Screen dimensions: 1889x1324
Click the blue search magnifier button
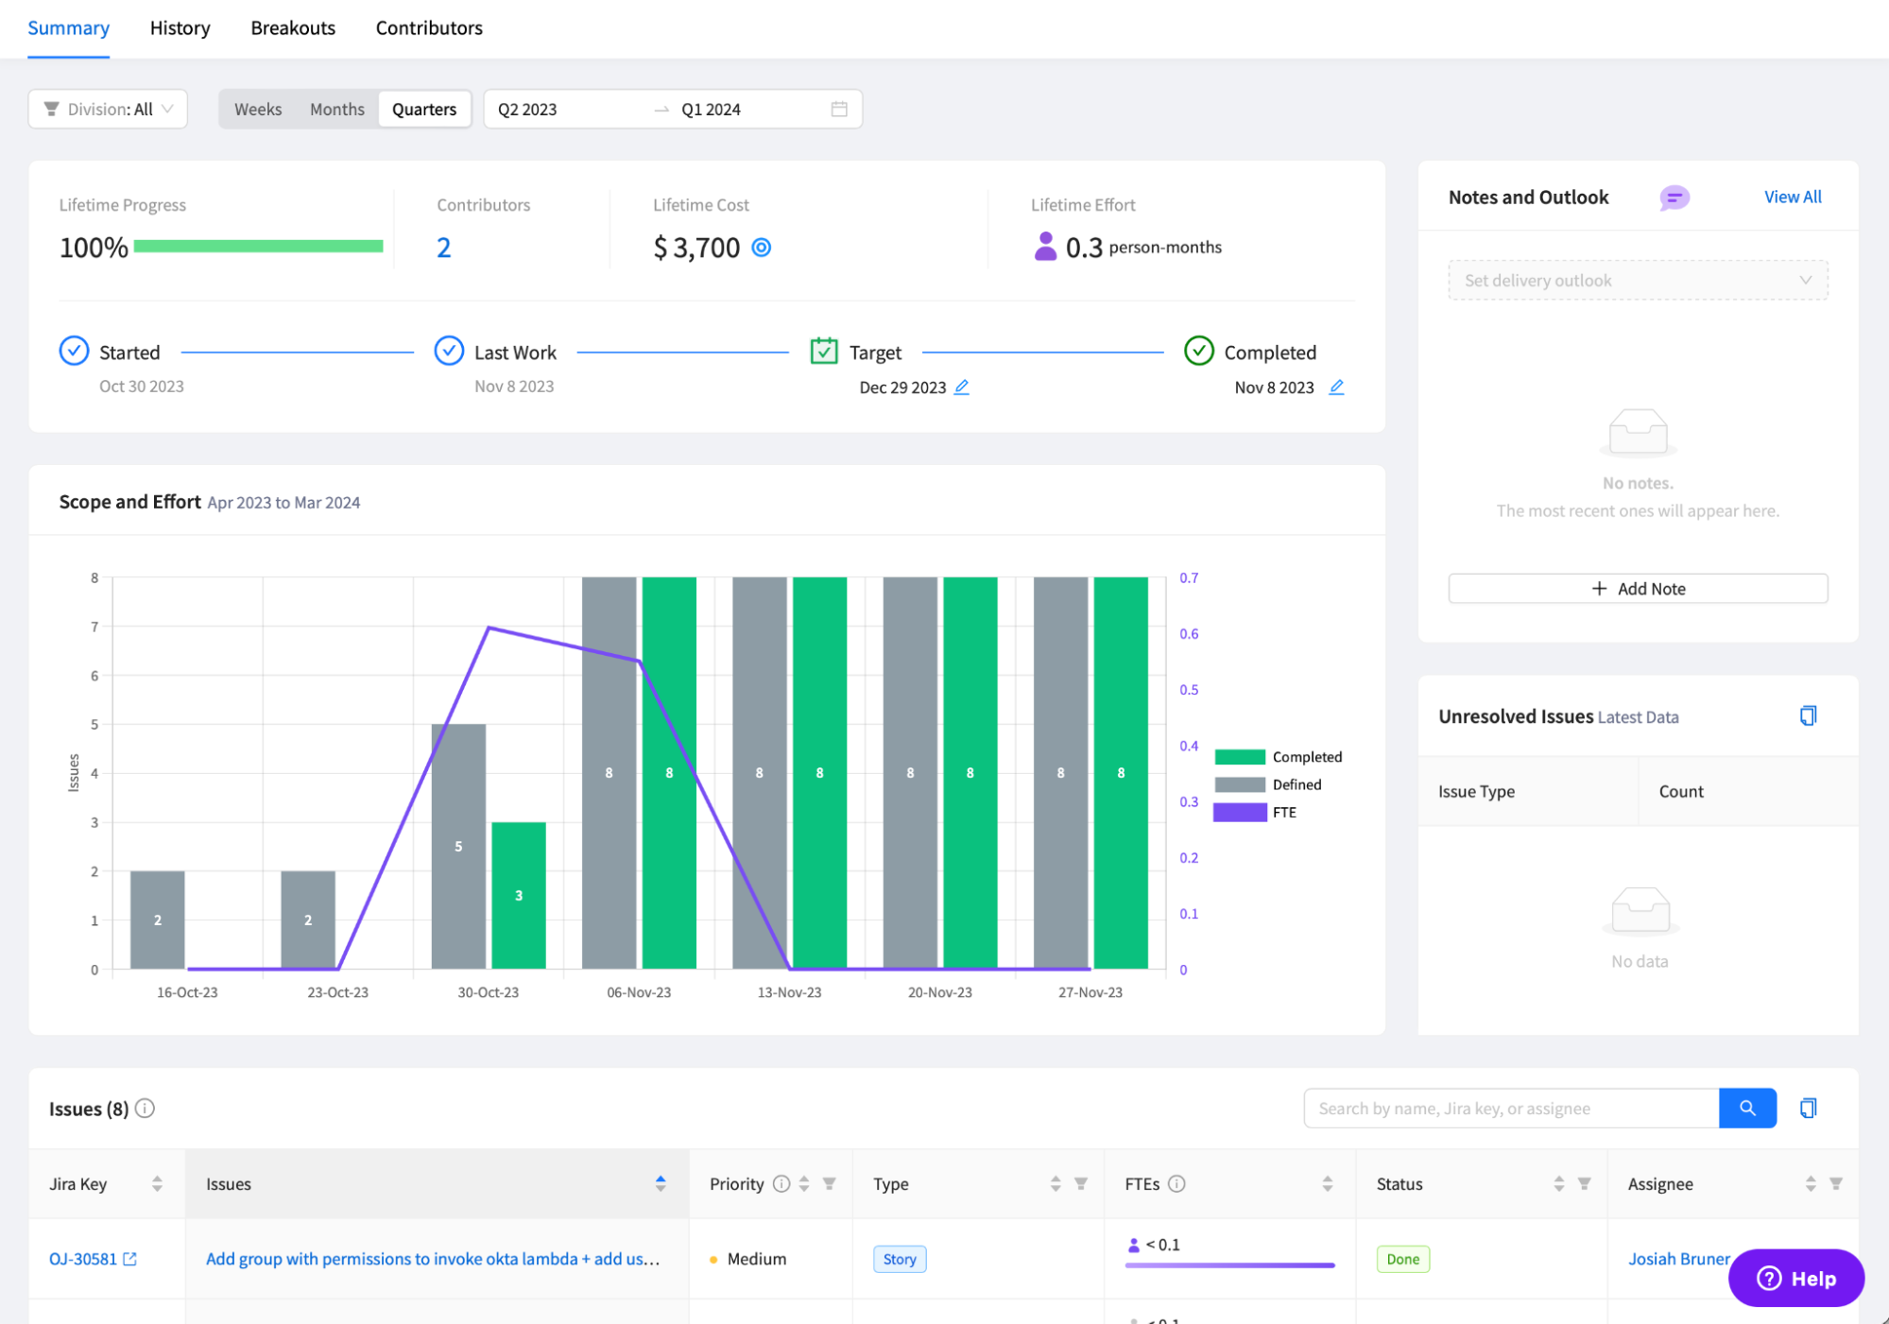1746,1108
